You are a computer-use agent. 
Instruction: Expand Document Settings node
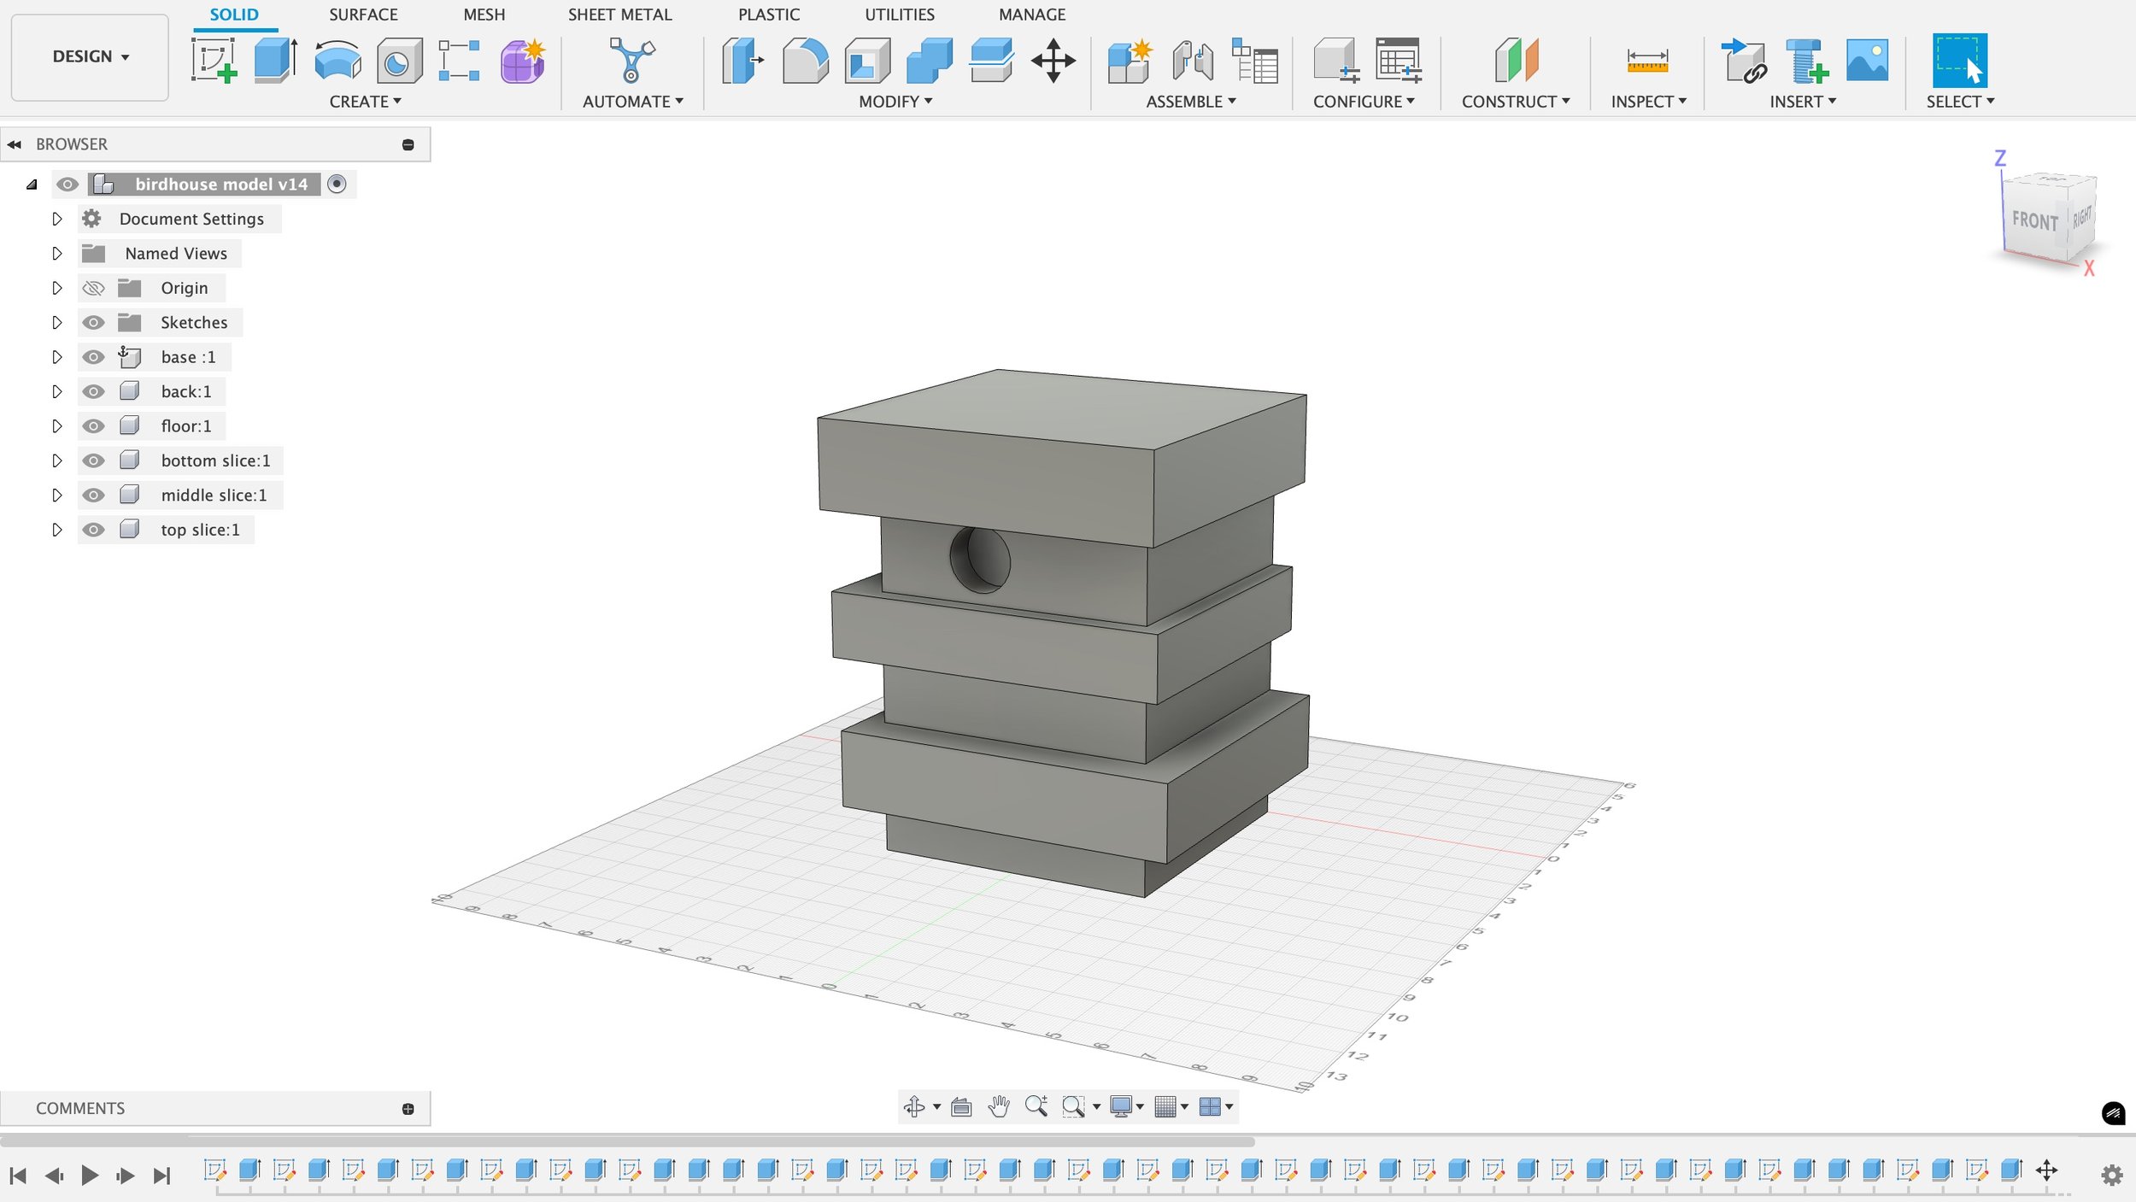pyautogui.click(x=57, y=219)
